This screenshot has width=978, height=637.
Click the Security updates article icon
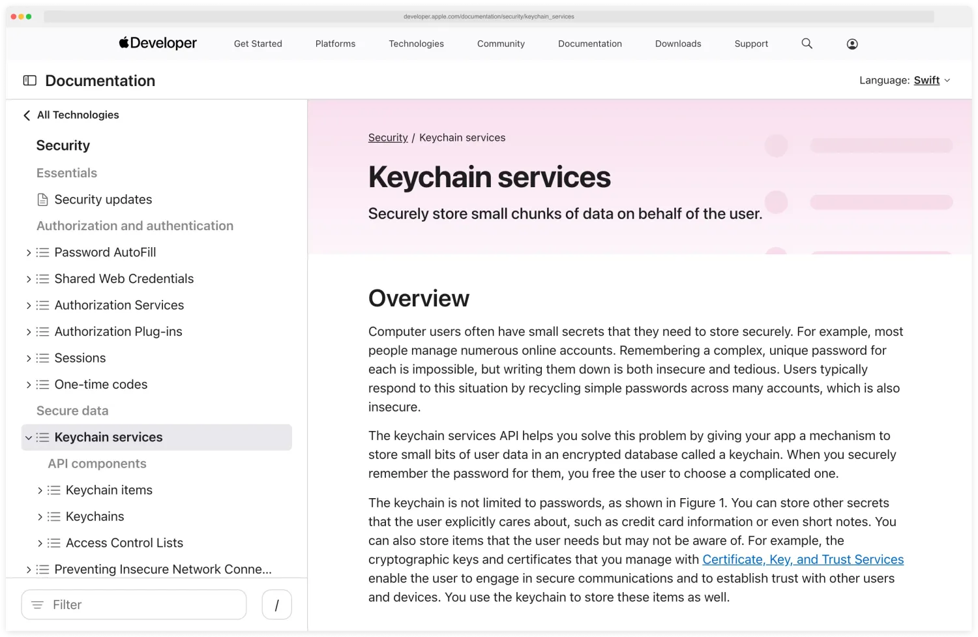pyautogui.click(x=42, y=200)
